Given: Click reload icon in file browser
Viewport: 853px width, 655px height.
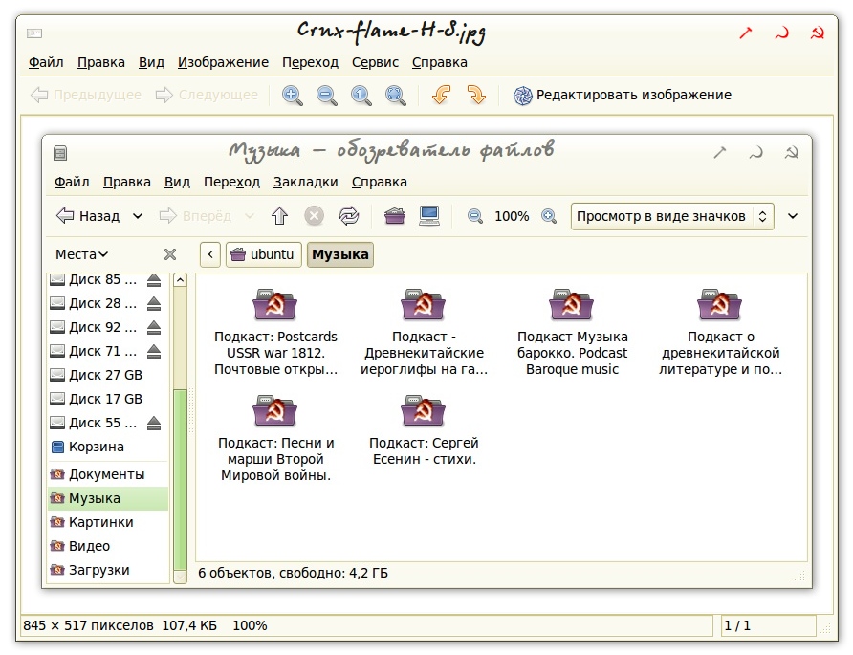Looking at the screenshot, I should tap(349, 216).
